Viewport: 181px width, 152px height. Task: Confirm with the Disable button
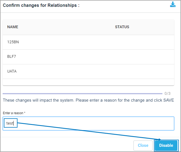(166, 145)
